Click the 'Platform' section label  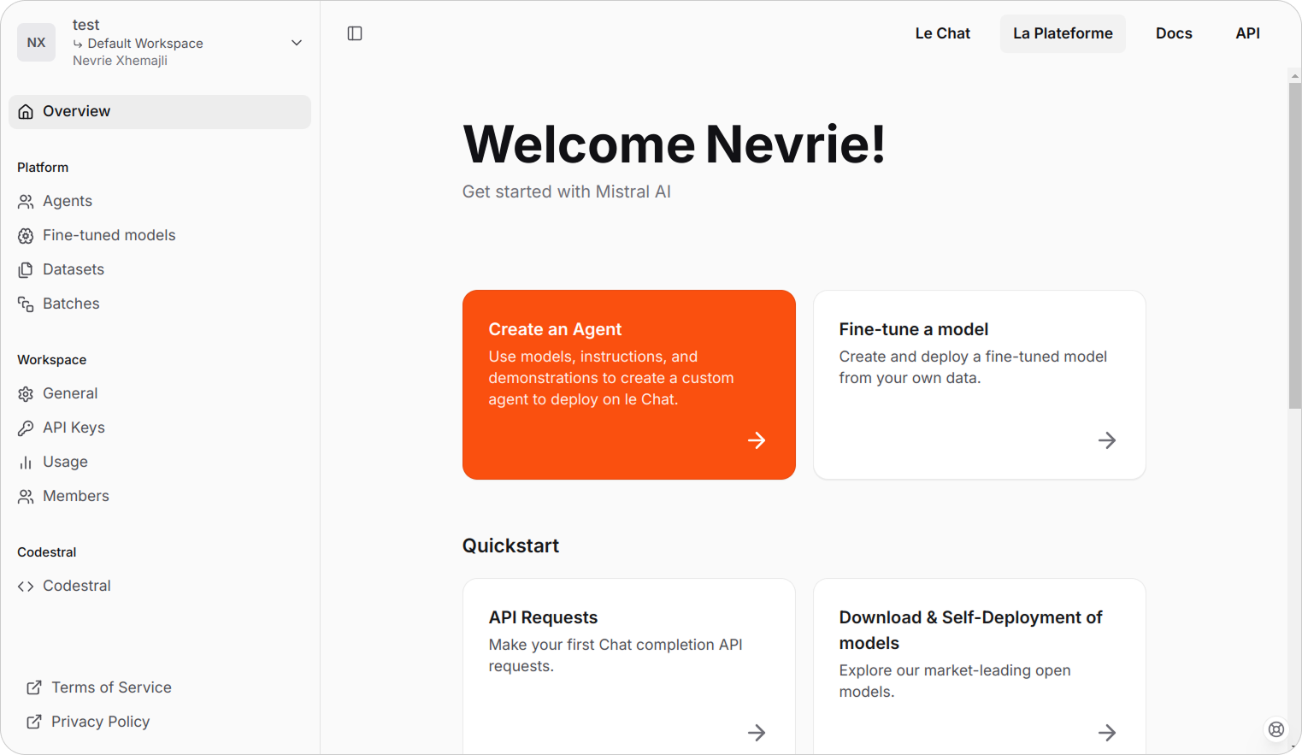tap(43, 168)
